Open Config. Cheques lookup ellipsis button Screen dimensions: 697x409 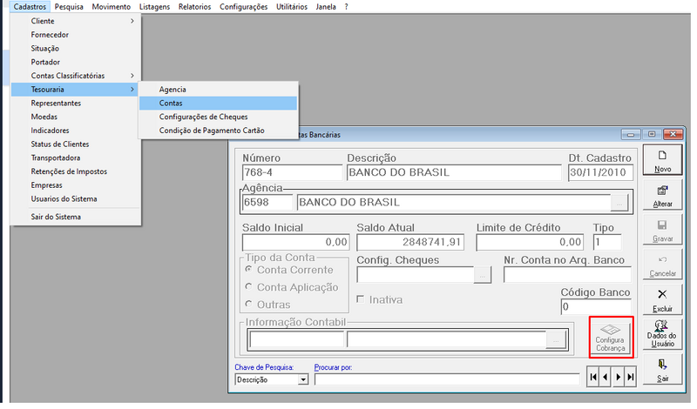483,275
